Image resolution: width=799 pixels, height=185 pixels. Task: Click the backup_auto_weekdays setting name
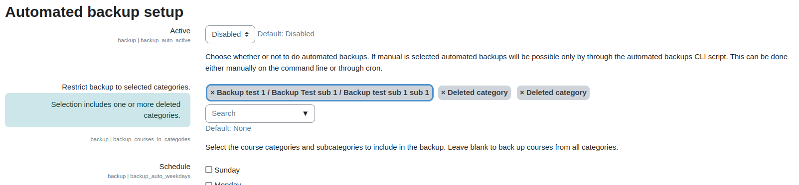(x=160, y=176)
